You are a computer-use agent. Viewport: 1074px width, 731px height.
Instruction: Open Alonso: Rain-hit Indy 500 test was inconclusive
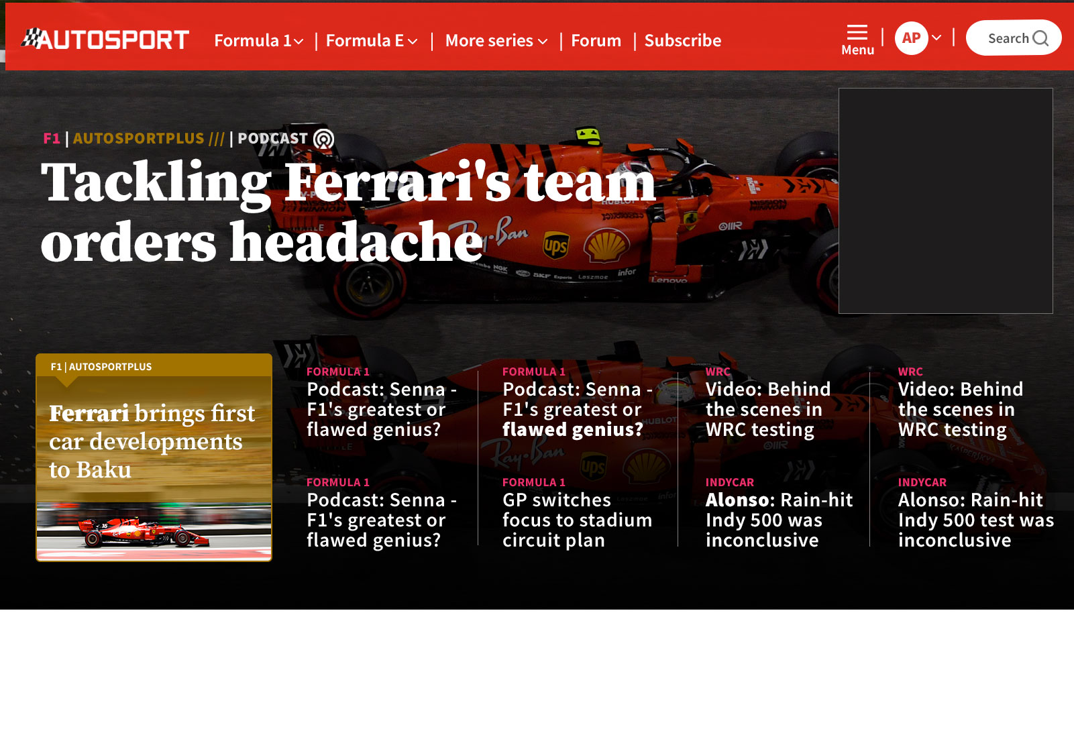tap(976, 520)
